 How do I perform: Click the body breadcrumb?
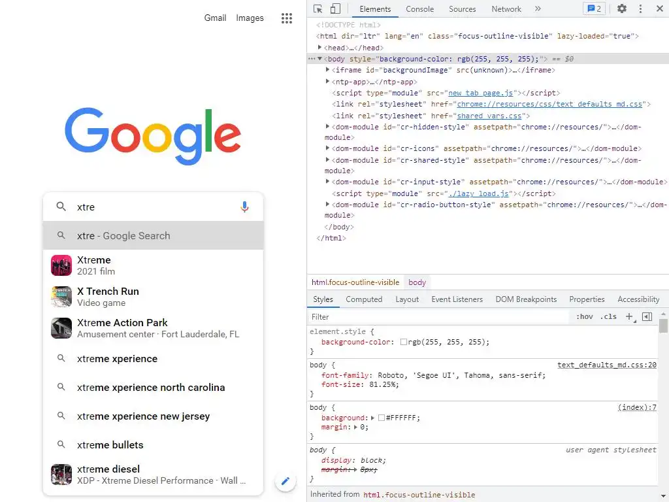(417, 282)
